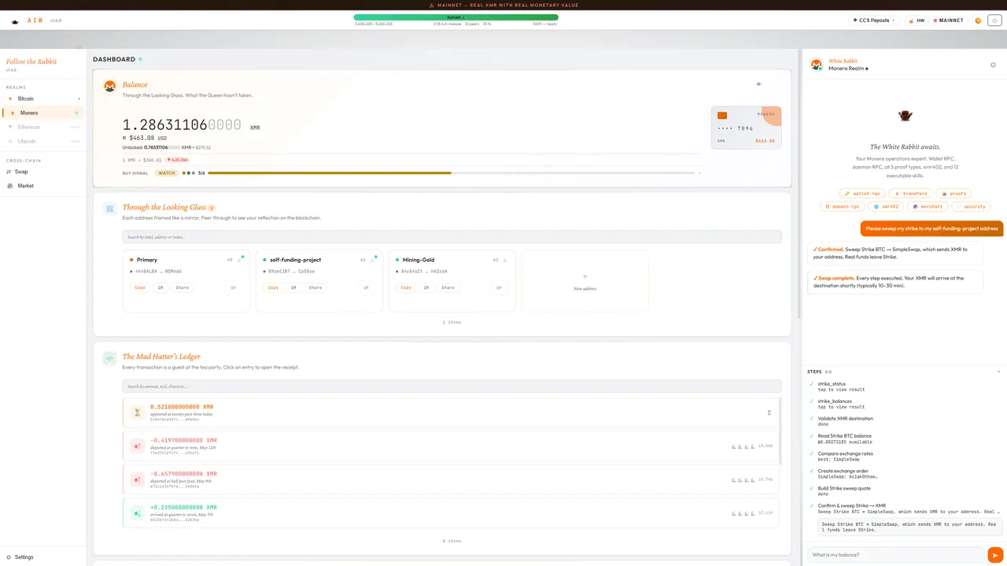Copy the self-funding-project address
Screen dimensions: 1007x566
pyautogui.click(x=273, y=287)
